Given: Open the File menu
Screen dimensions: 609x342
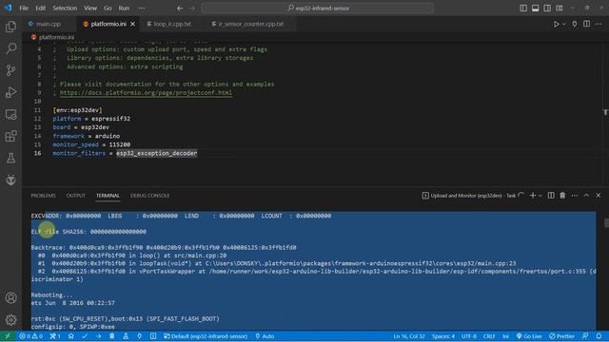Looking at the screenshot, I should tap(24, 9).
